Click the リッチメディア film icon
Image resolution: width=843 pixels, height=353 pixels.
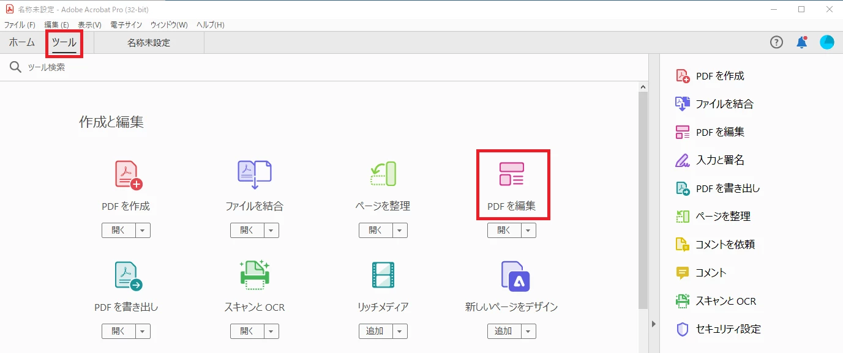click(x=383, y=275)
